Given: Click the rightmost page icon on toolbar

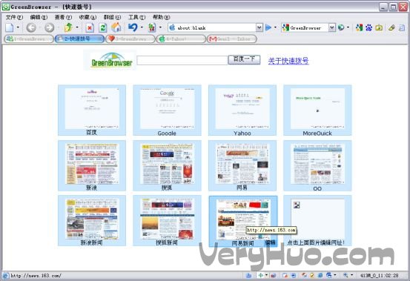Looking at the screenshot, I should pos(402,27).
